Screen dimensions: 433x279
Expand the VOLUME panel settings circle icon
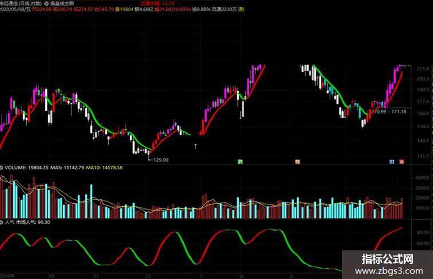pyautogui.click(x=1, y=168)
